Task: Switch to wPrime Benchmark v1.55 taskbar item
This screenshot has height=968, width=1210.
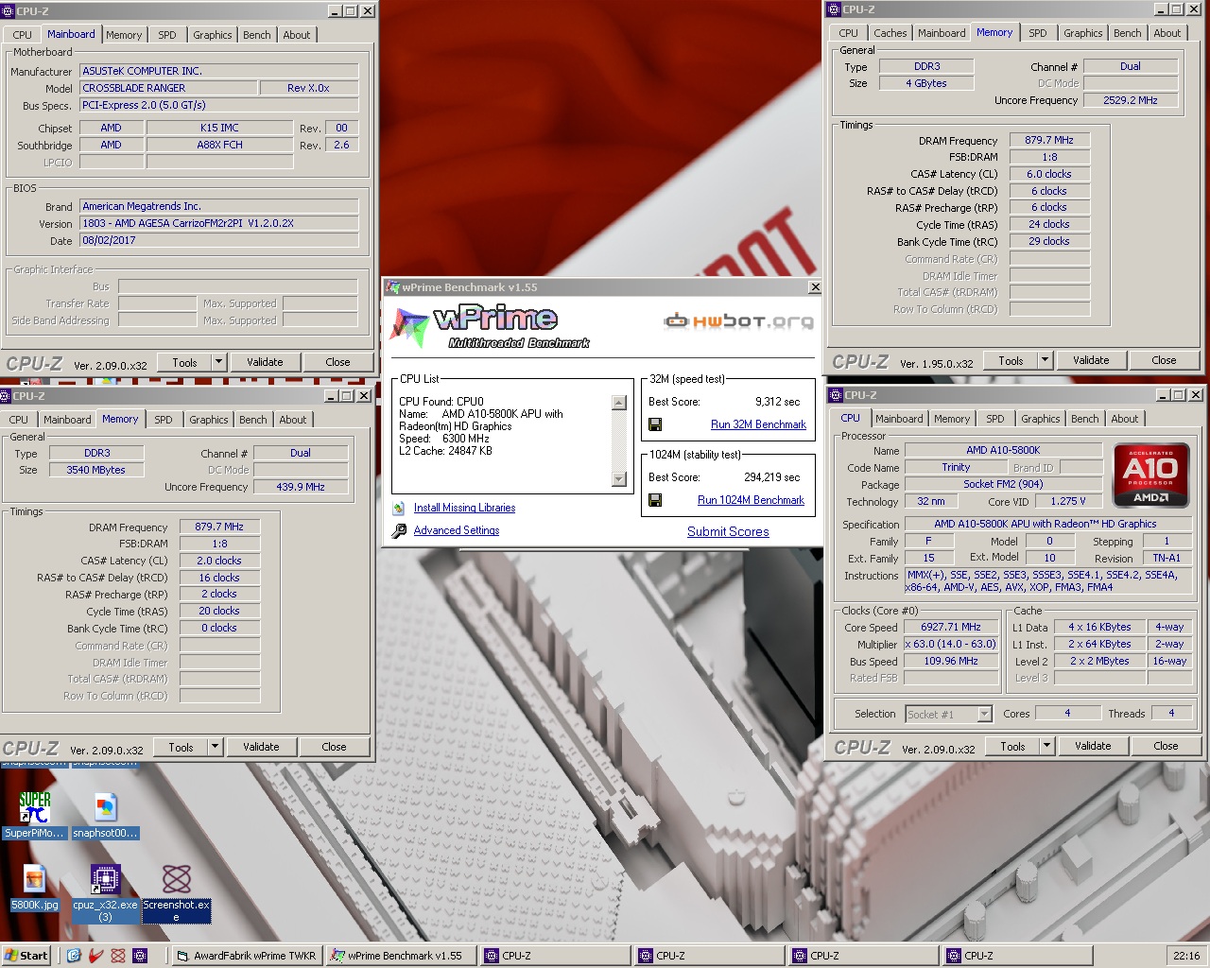Action: point(401,956)
